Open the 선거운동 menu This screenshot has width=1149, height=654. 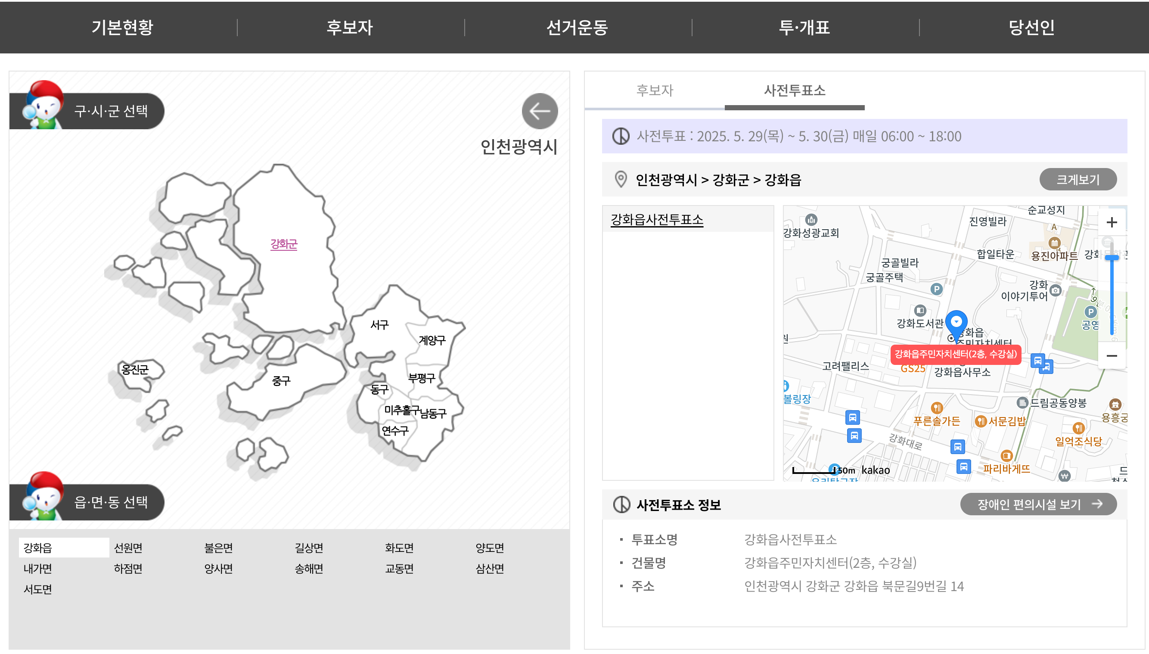click(578, 28)
